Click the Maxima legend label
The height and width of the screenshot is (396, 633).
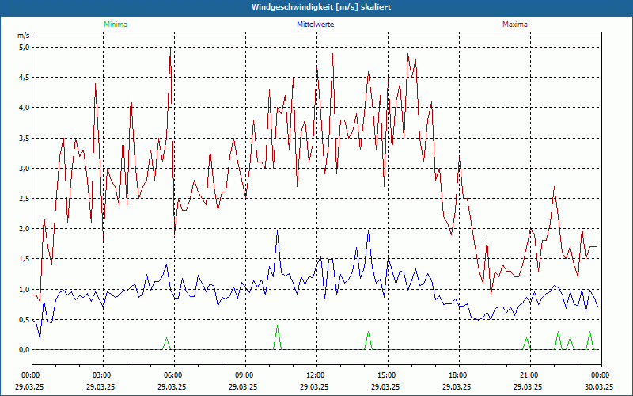coord(515,25)
